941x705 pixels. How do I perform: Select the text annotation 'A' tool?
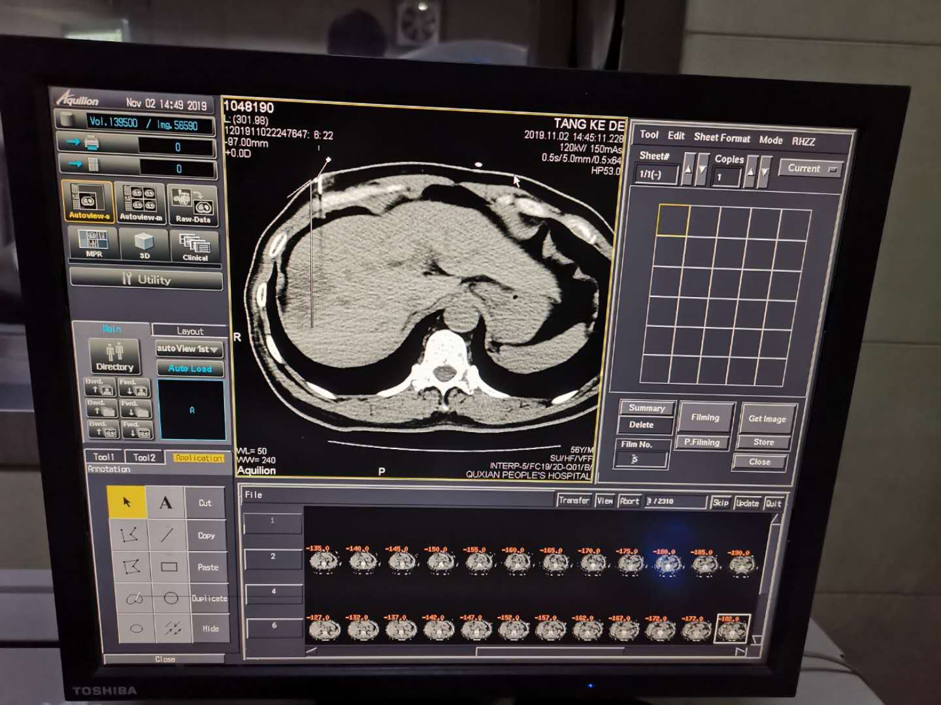click(x=166, y=503)
